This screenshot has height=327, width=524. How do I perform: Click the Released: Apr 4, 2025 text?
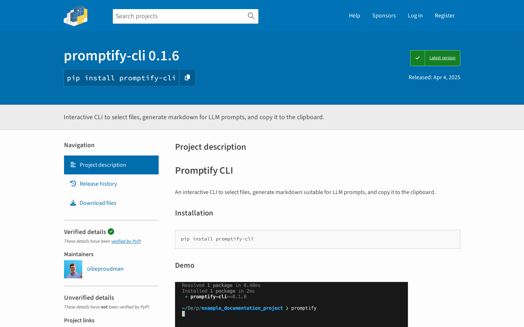point(434,77)
